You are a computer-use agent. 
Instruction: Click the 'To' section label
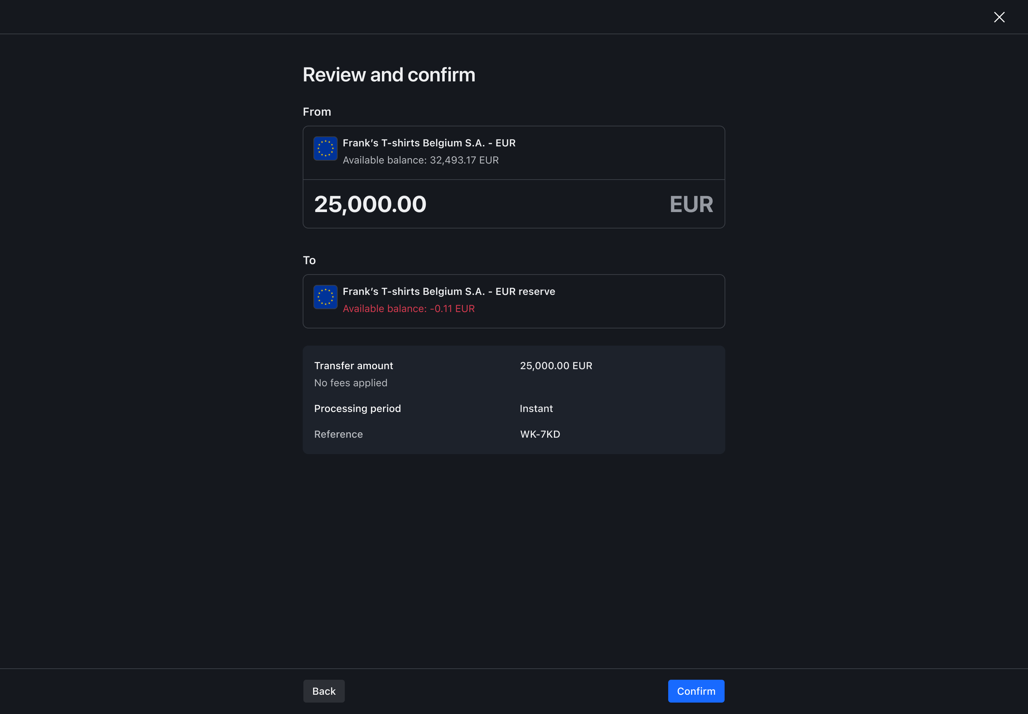309,260
